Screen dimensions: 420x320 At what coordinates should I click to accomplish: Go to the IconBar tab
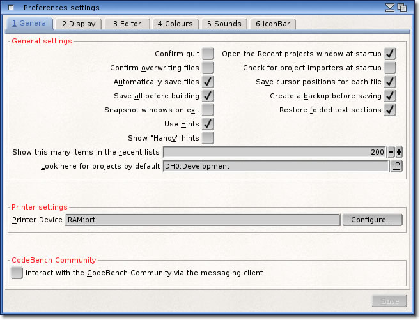point(273,24)
